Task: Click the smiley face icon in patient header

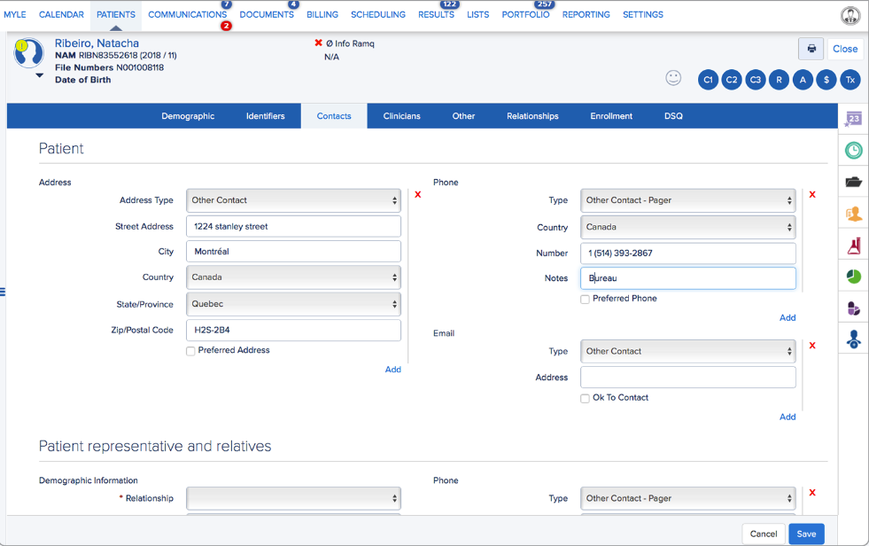Action: (674, 79)
